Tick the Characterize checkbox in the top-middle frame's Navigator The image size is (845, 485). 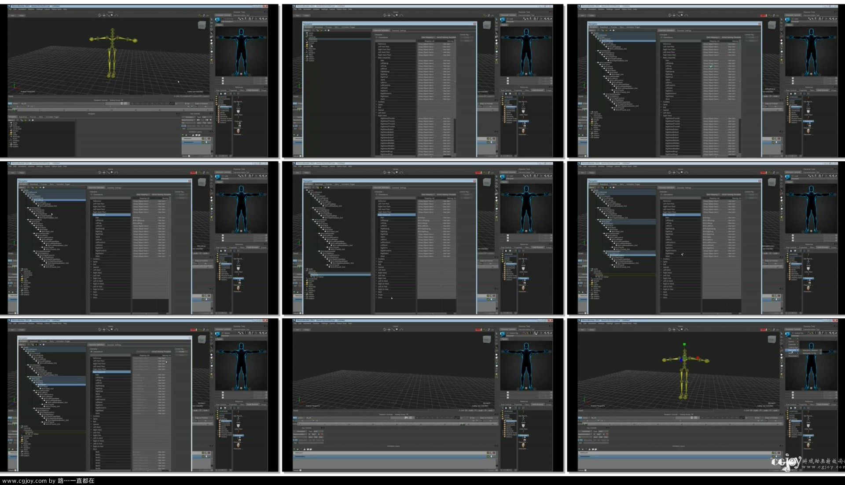point(377,37)
